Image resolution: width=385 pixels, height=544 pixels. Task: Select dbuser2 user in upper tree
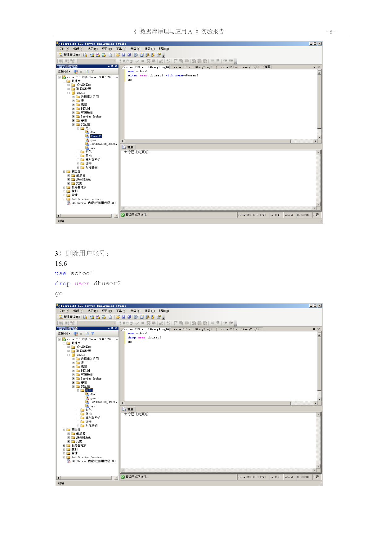(x=96, y=136)
